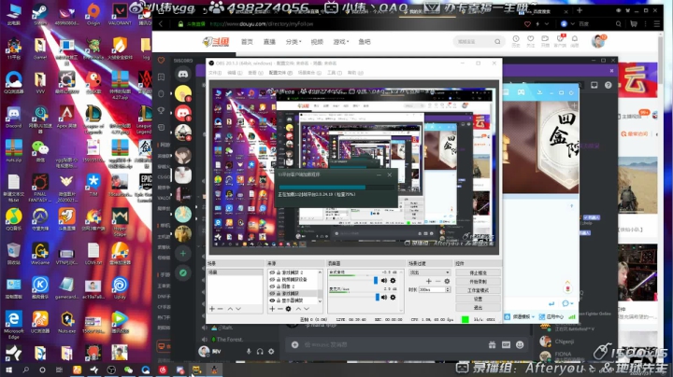Viewport: 673px width, 377px height.
Task: Open the nuts.zip archive on desktop
Action: pos(13,151)
